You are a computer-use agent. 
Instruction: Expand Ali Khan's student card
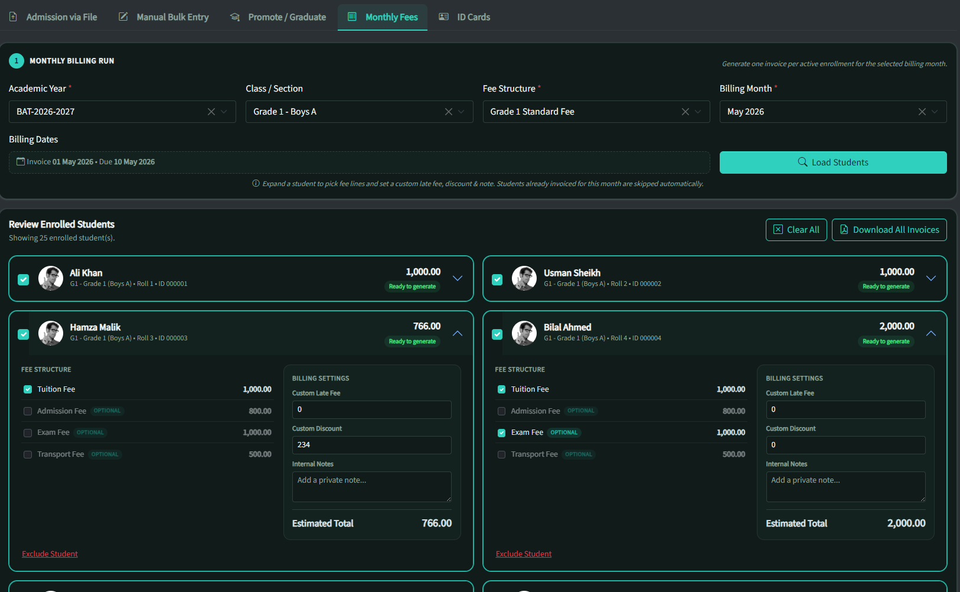(458, 278)
